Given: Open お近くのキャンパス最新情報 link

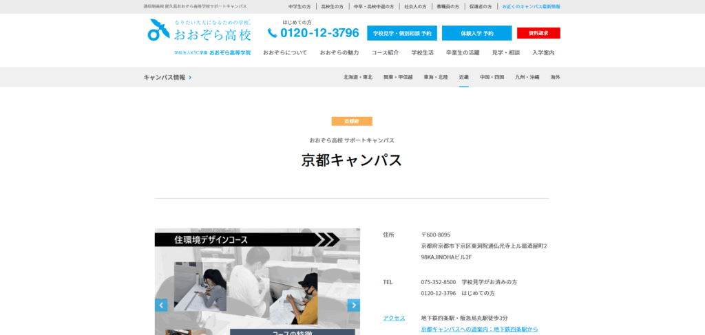Looking at the screenshot, I should click(531, 7).
